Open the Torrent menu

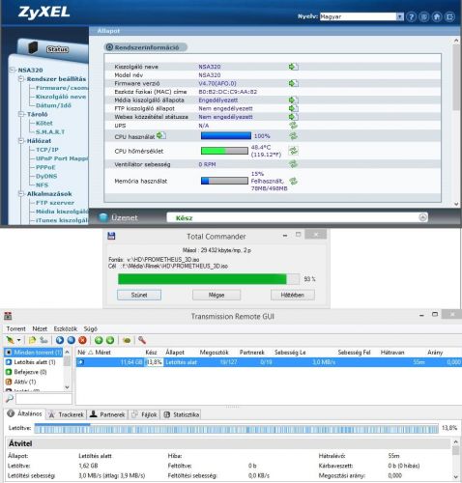pos(15,328)
